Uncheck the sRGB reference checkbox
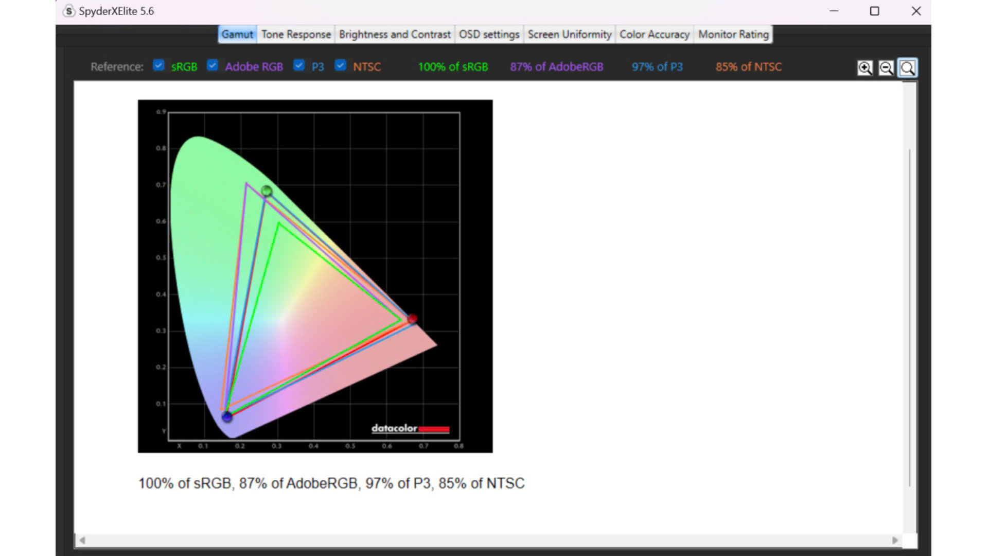 point(158,65)
